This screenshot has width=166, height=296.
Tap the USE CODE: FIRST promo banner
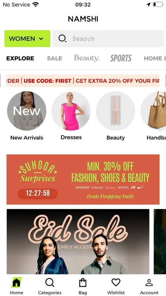pyautogui.click(x=83, y=81)
